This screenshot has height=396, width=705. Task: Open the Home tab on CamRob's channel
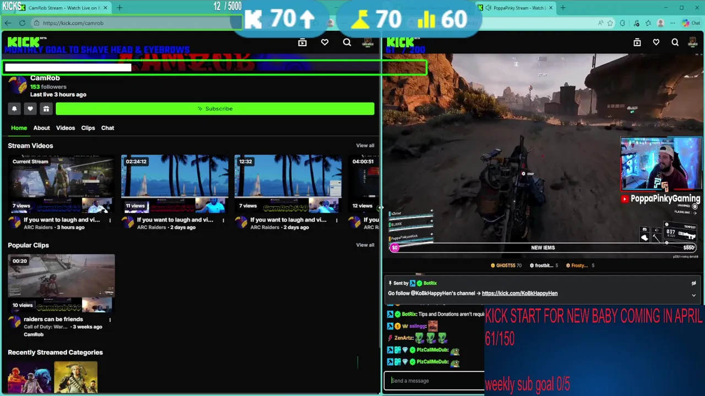[x=19, y=128]
